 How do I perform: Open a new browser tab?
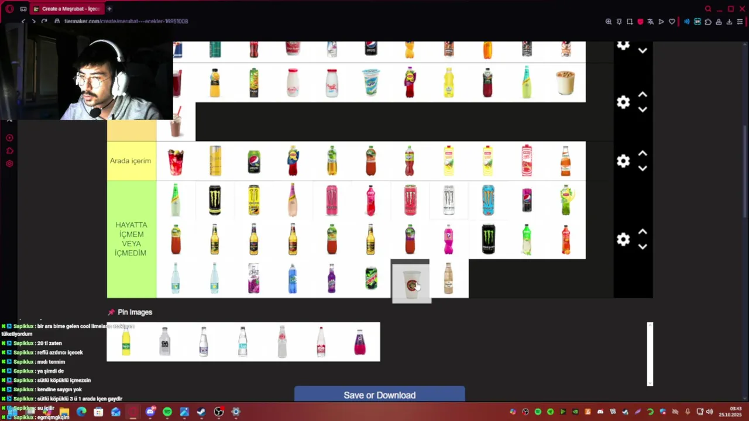(109, 9)
